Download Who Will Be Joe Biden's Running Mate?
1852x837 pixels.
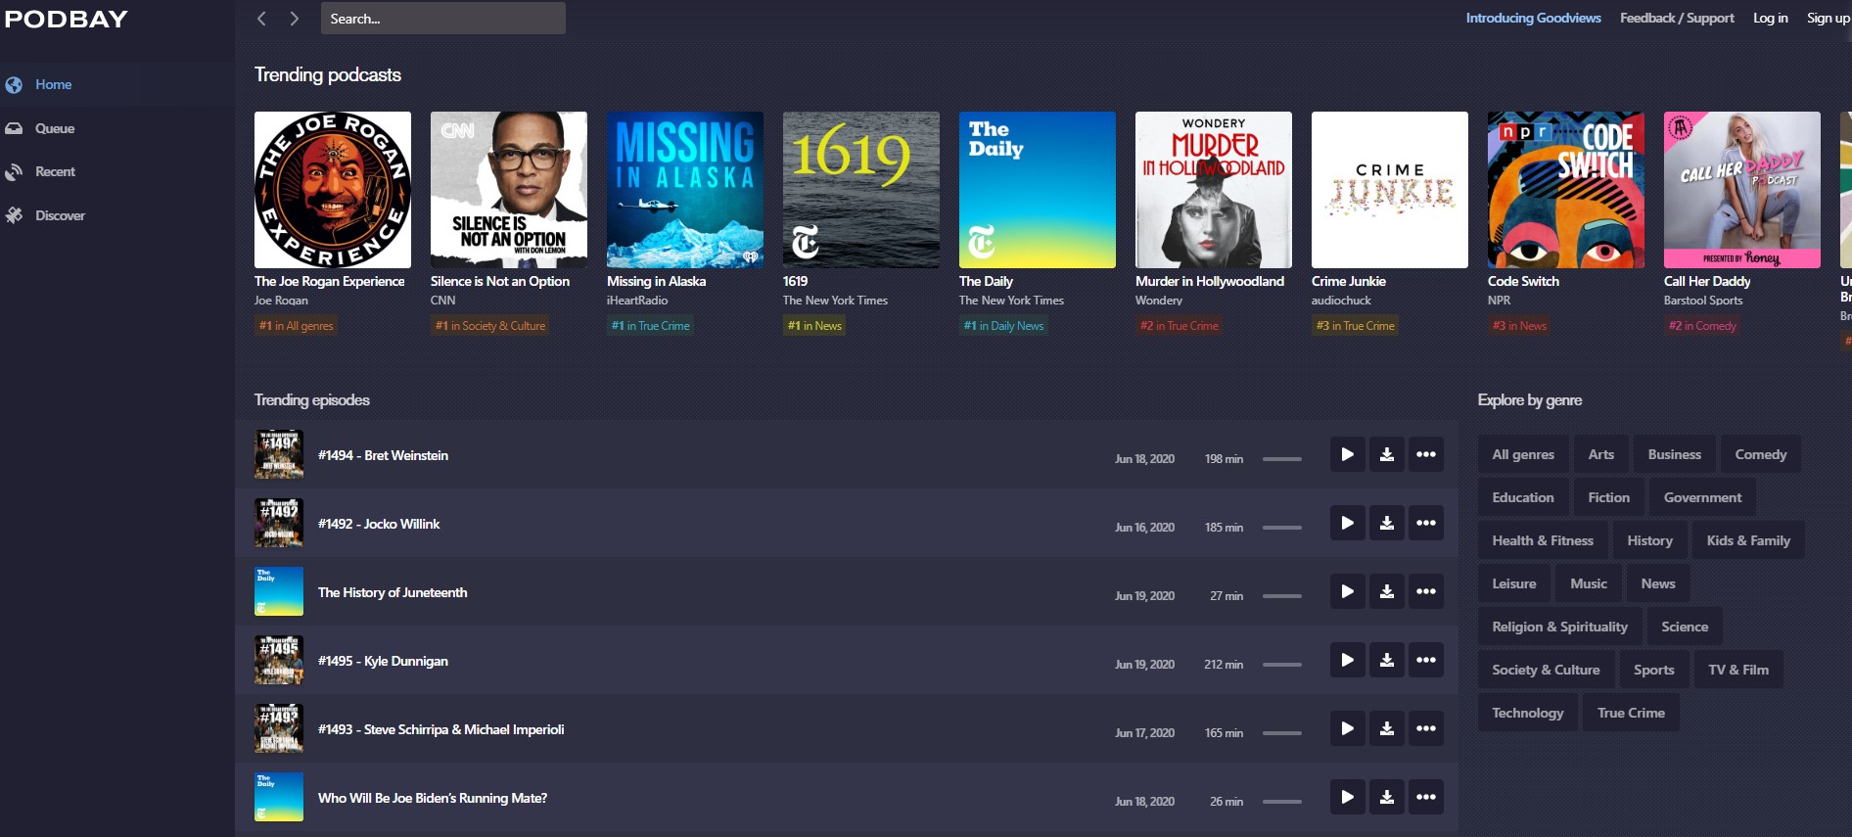click(1386, 797)
